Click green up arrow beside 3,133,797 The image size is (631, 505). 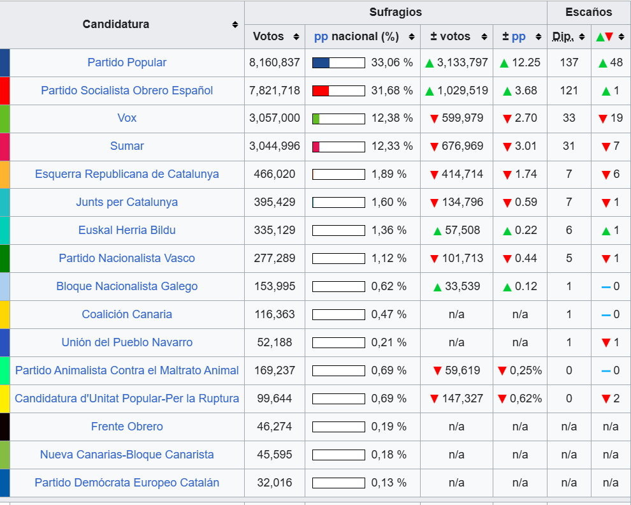[x=430, y=63]
